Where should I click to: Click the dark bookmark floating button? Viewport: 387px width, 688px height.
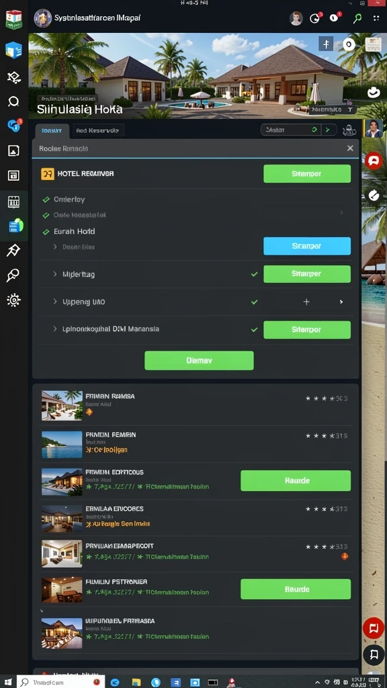(374, 656)
